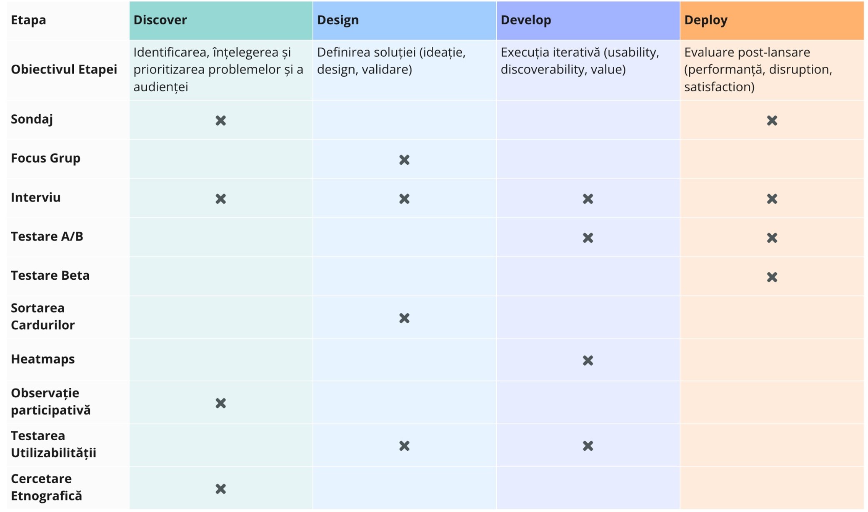
Task: Click the Testare A/B X mark under Develop
Action: pos(588,238)
